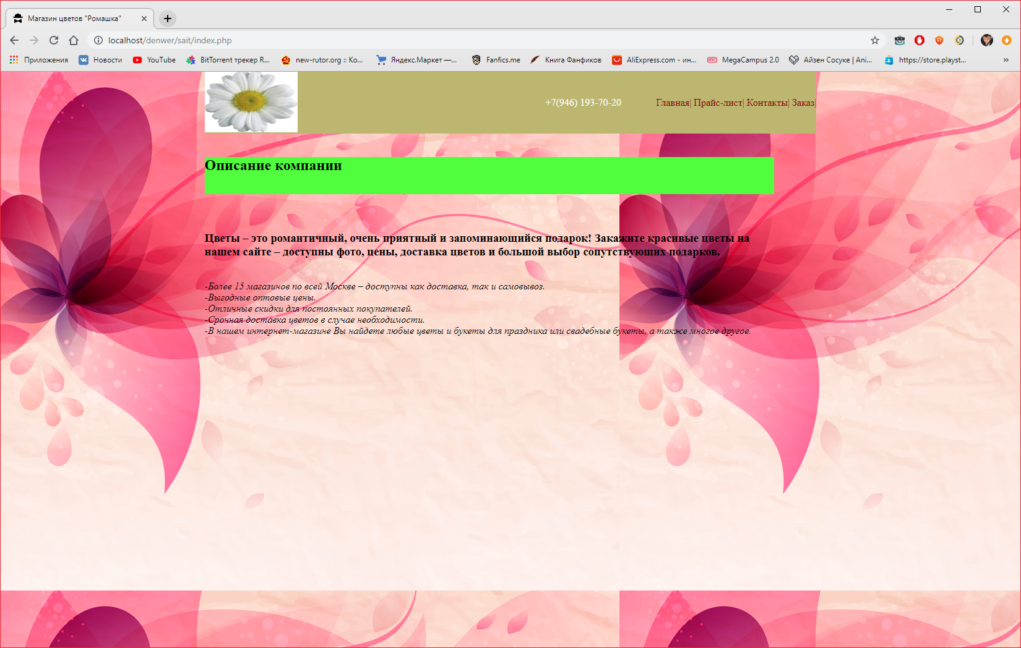Click the browser back arrow

click(14, 40)
